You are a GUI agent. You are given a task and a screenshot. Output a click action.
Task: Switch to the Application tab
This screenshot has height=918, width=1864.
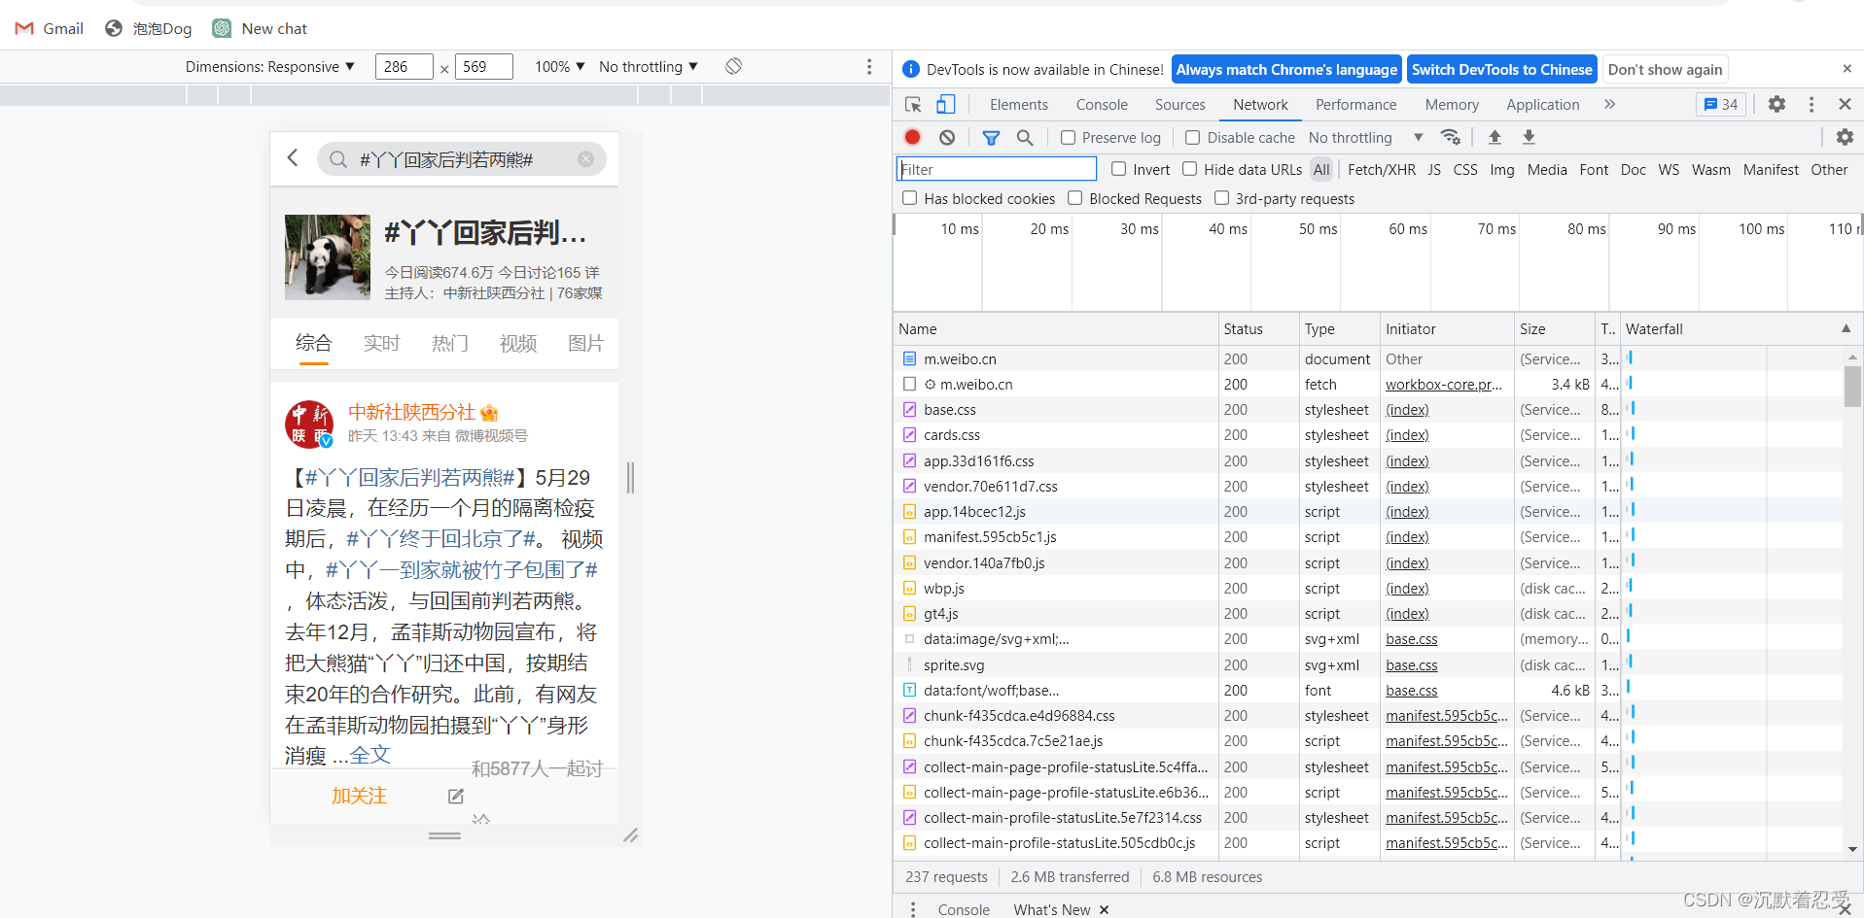[x=1542, y=104]
